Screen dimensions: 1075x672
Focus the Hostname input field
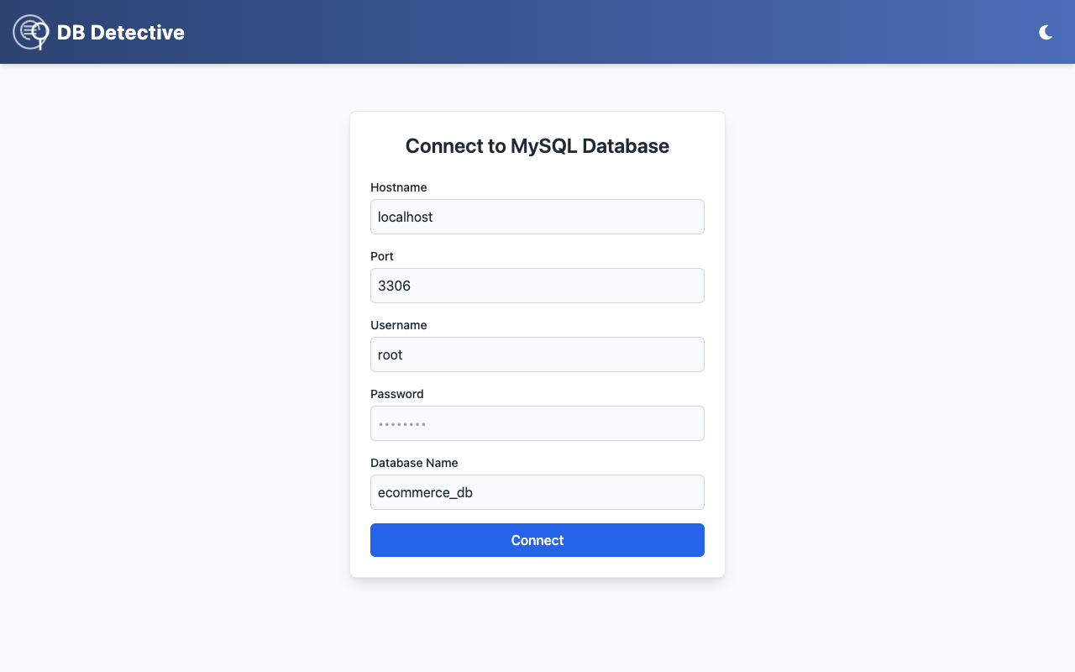tap(537, 217)
